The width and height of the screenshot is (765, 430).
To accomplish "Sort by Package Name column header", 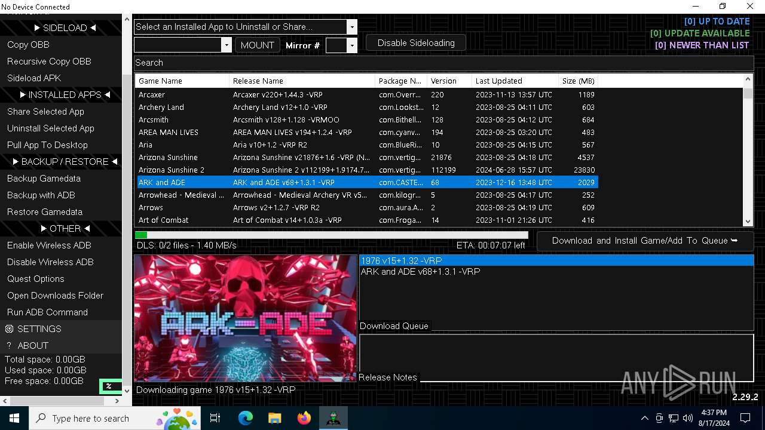I will tap(401, 81).
